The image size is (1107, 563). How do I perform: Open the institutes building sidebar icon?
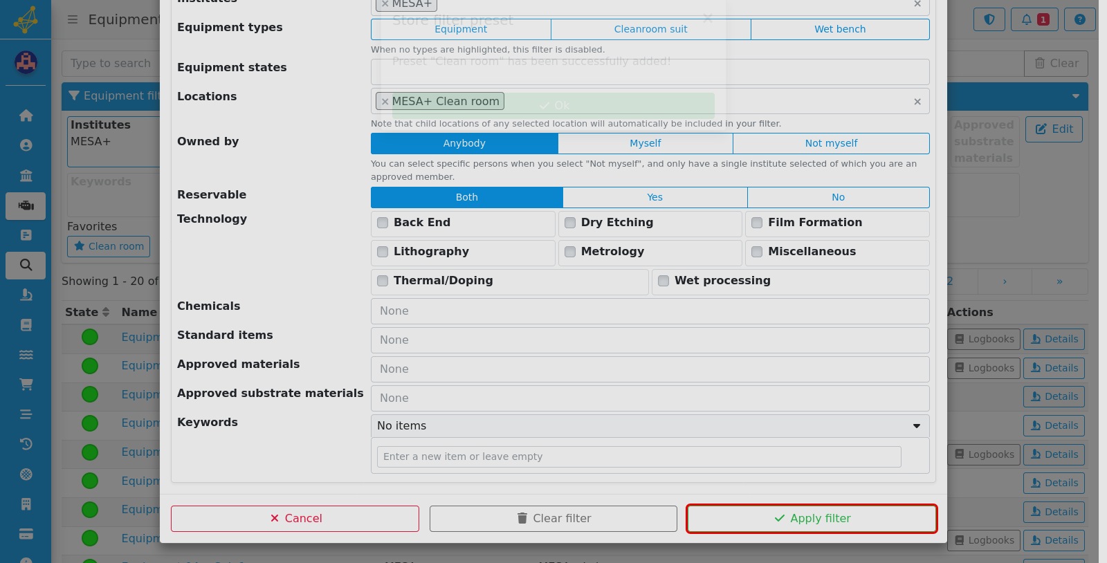(x=26, y=175)
